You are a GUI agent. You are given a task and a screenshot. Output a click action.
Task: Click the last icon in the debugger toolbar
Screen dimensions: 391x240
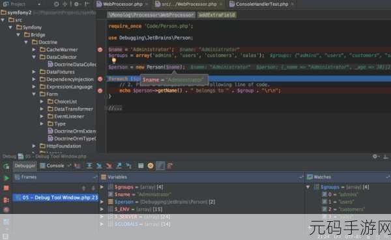[x=170, y=166]
